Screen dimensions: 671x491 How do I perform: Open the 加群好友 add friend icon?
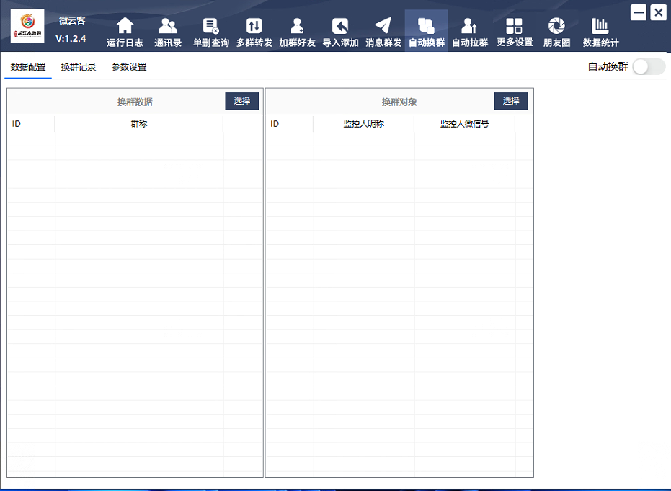(x=297, y=27)
